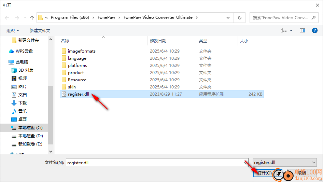Select the platforms folder
Image resolution: width=323 pixels, height=182 pixels.
(78, 66)
